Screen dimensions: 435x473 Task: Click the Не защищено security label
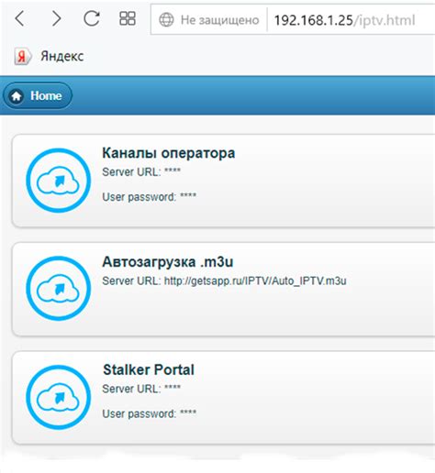(x=219, y=20)
